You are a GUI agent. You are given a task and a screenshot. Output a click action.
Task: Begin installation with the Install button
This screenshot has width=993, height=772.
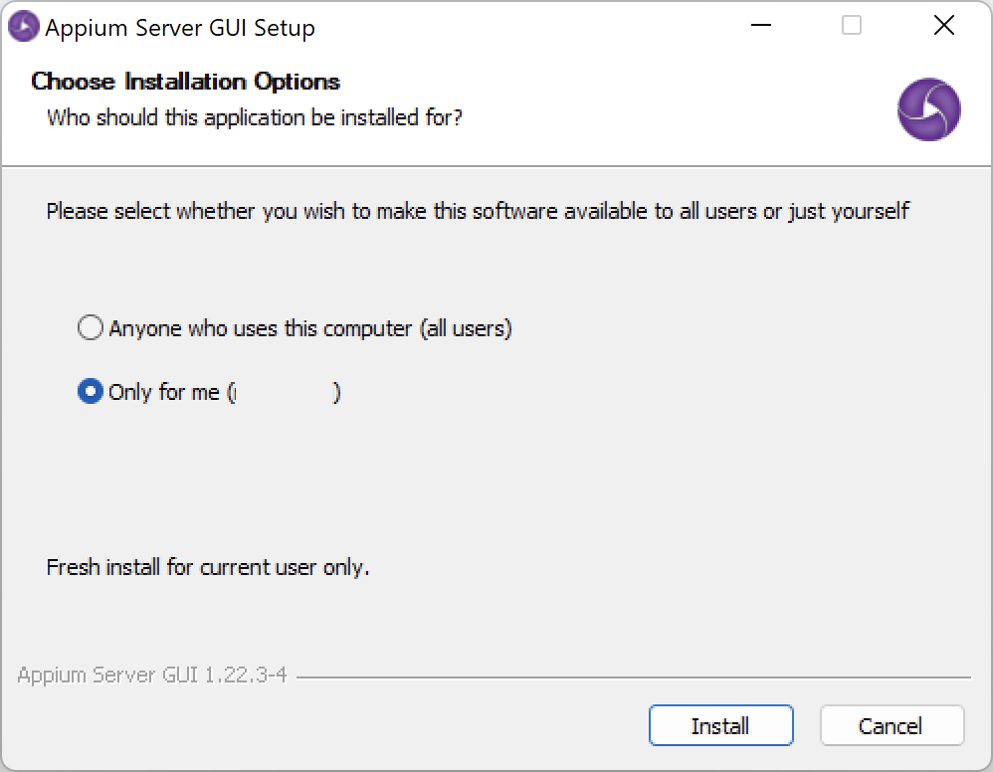(720, 725)
